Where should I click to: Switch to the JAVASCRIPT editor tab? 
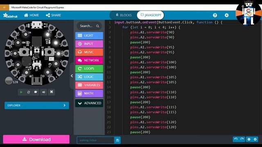coord(151,15)
